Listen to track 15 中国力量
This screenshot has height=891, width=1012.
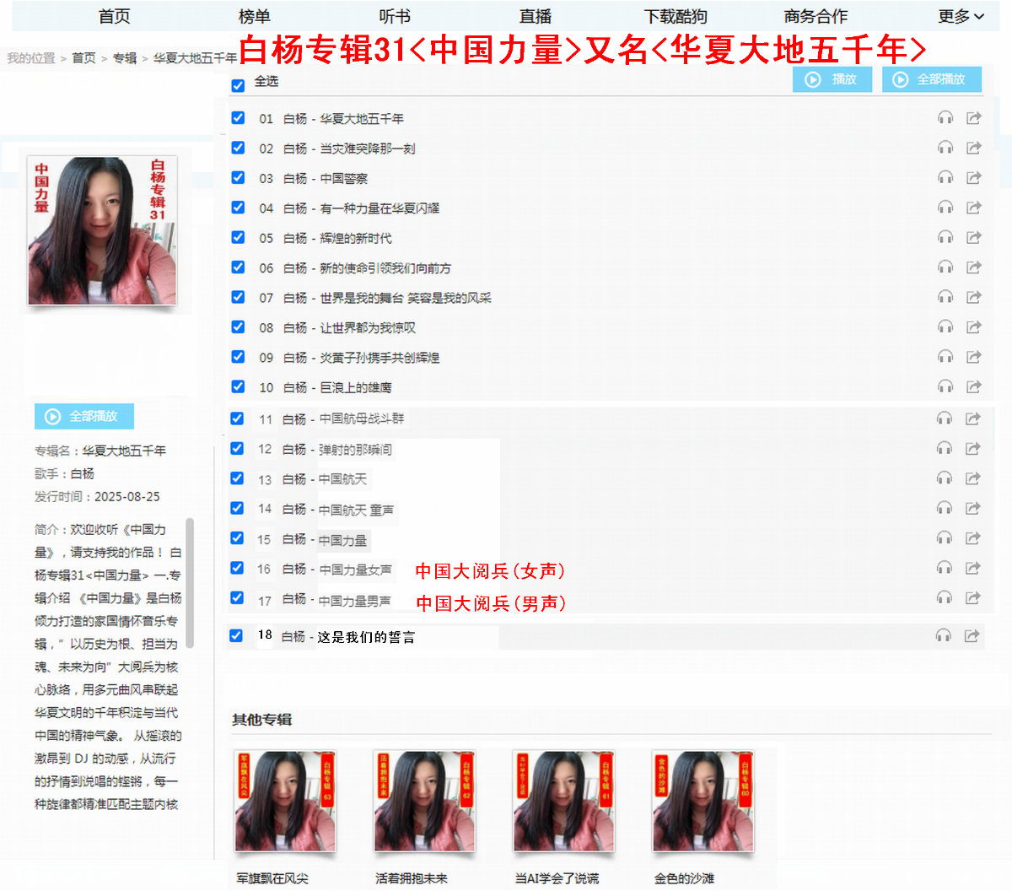(x=945, y=538)
